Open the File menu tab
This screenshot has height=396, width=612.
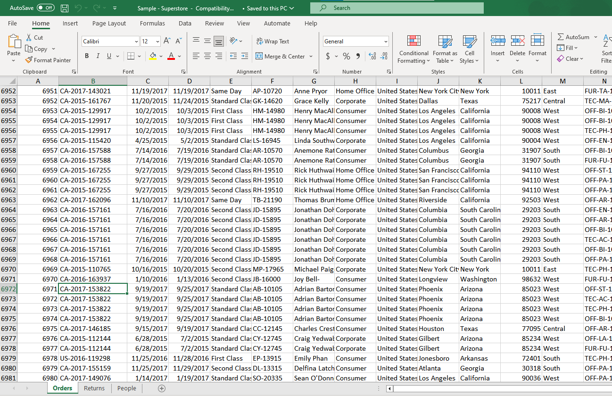(12, 23)
